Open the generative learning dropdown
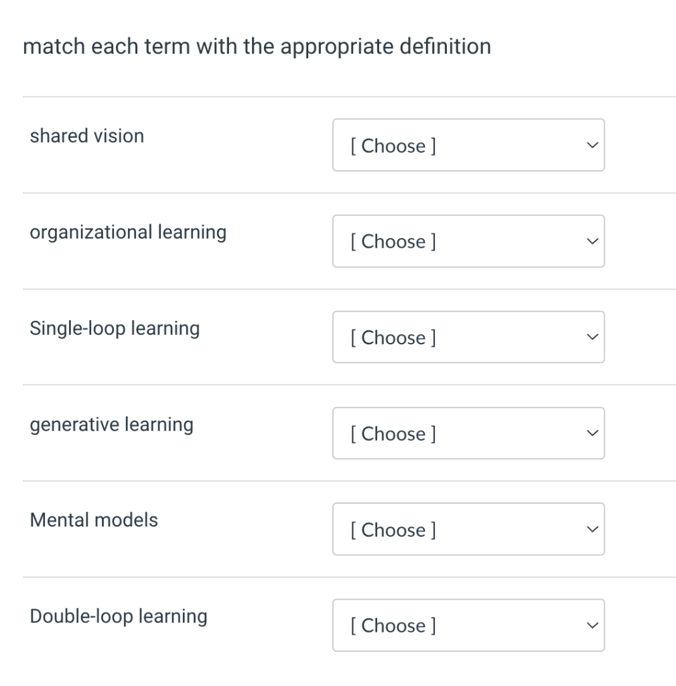The width and height of the screenshot is (676, 686). point(468,433)
